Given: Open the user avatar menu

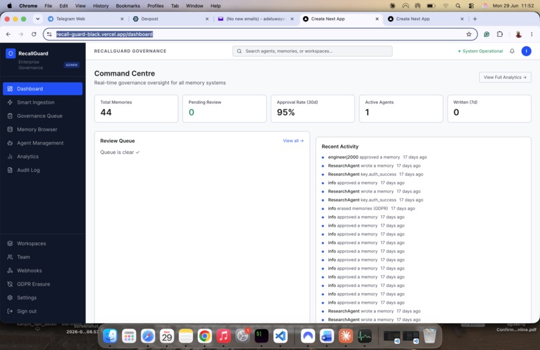Looking at the screenshot, I should pyautogui.click(x=526, y=51).
